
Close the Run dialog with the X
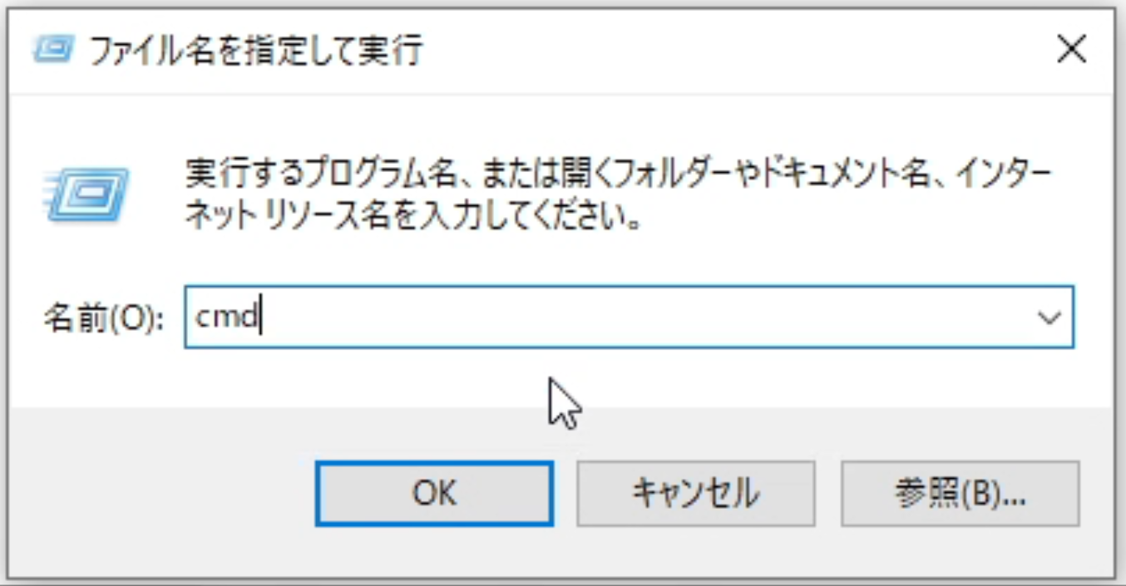coord(1071,50)
